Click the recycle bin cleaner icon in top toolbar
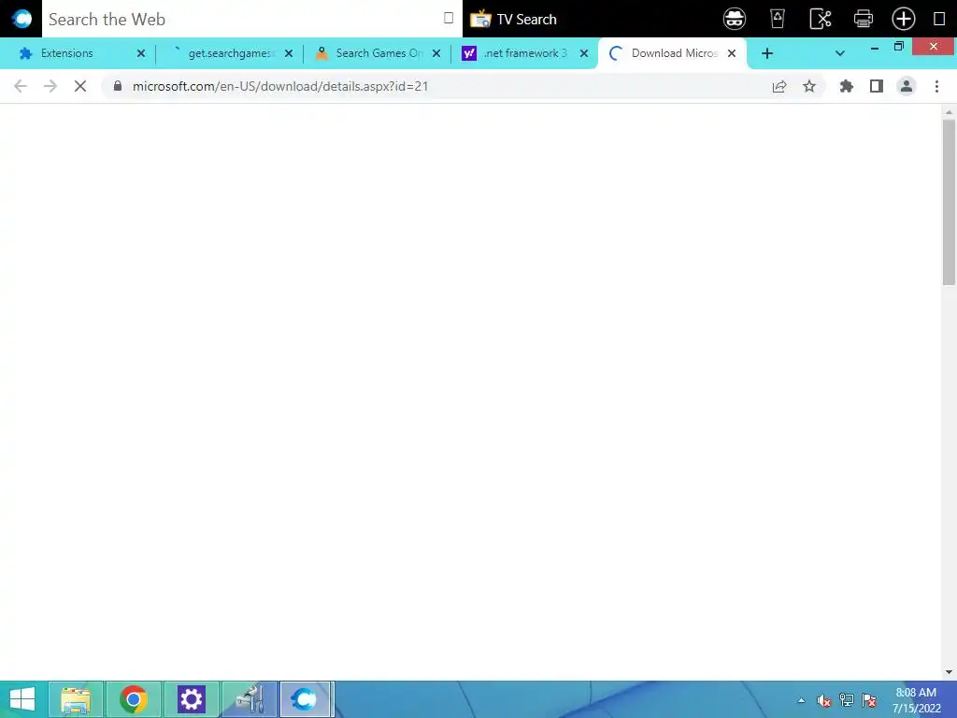 [x=777, y=19]
